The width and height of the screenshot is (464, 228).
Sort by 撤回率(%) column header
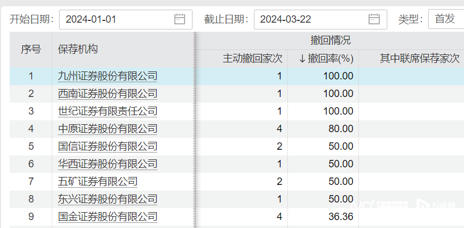(x=326, y=59)
